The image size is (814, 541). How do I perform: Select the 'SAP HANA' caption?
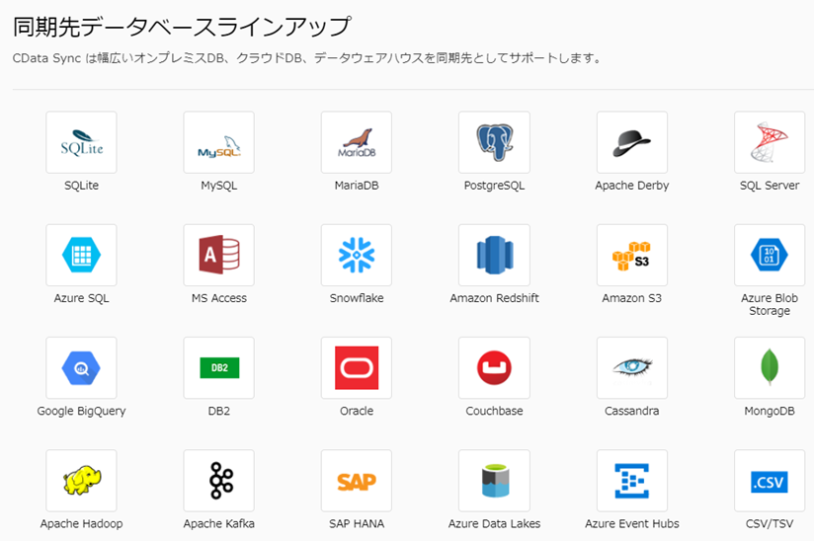(357, 523)
